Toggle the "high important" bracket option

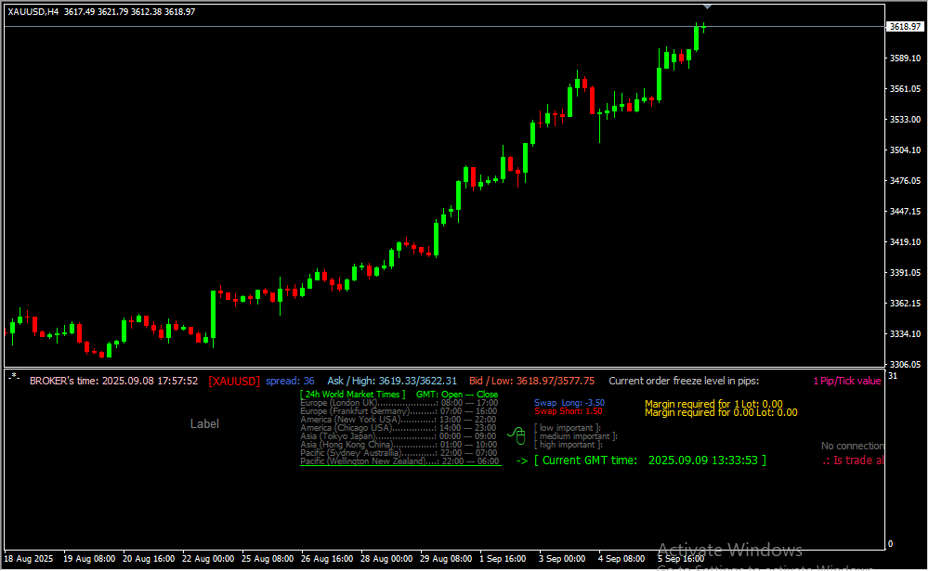569,445
